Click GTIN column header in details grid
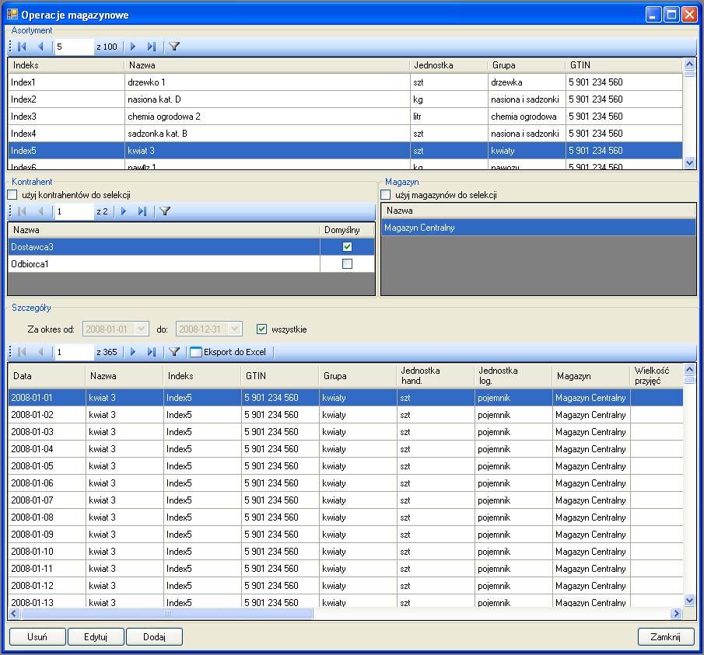The height and width of the screenshot is (655, 704). click(x=280, y=376)
